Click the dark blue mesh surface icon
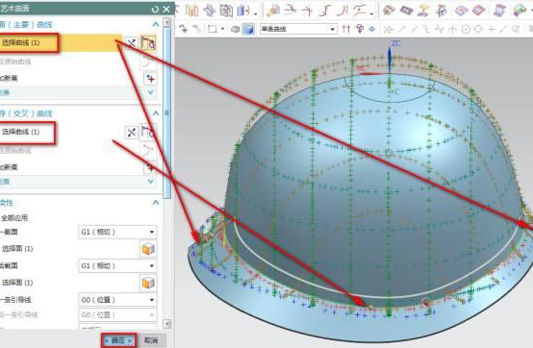This screenshot has width=533, height=348. (x=406, y=11)
